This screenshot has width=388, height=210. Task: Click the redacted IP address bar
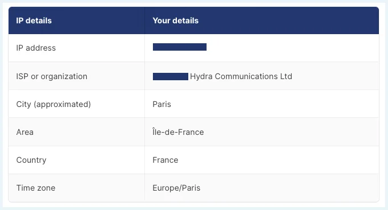[180, 47]
